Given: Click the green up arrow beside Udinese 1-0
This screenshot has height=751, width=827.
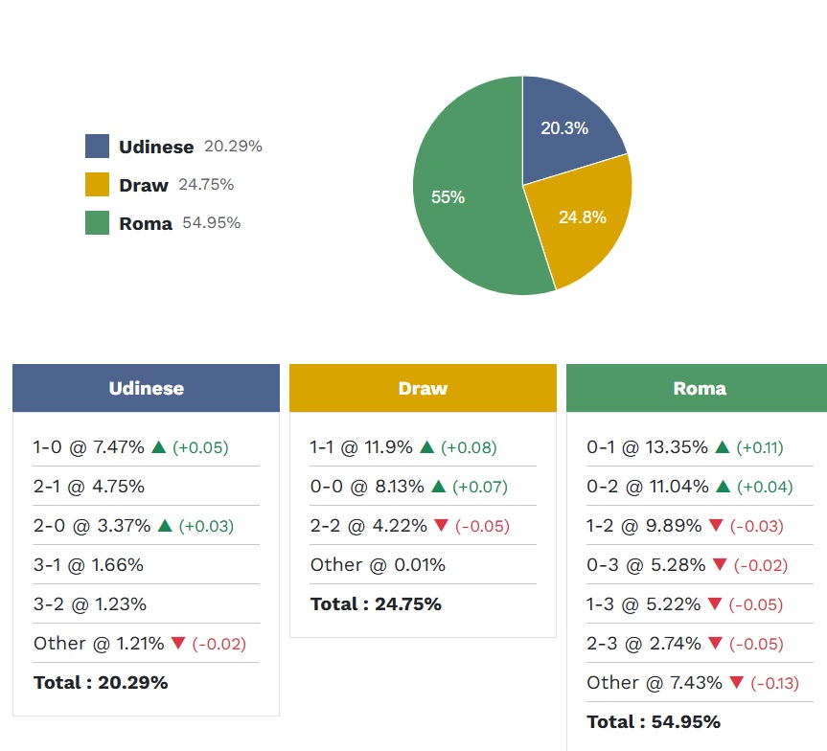Looking at the screenshot, I should click(159, 447).
